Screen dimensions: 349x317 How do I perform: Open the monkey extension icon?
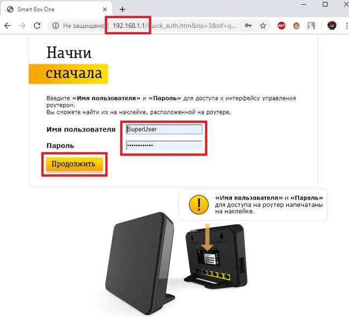(296, 26)
